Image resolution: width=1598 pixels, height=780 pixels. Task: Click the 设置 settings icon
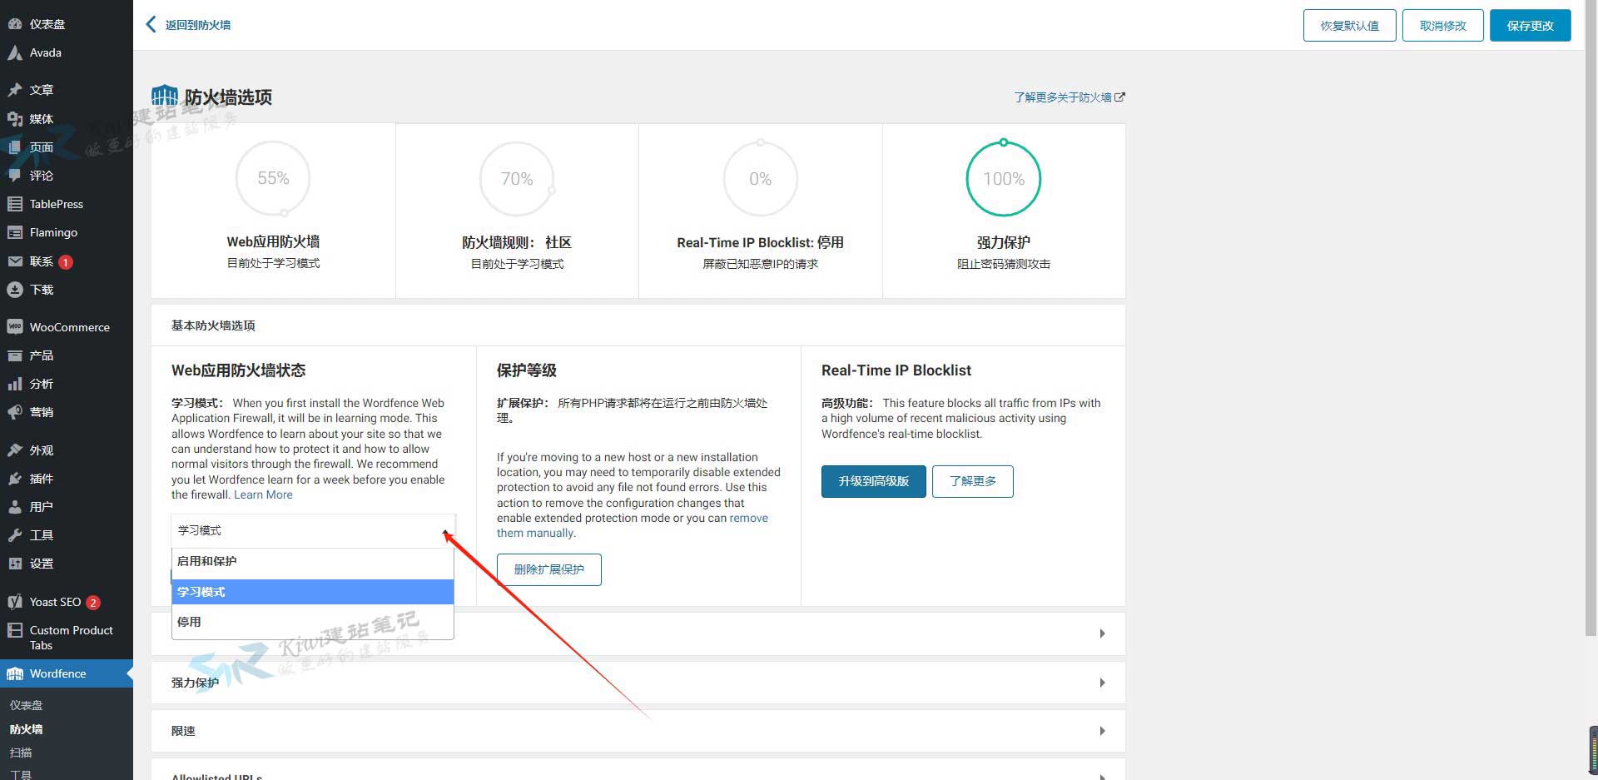tap(15, 564)
